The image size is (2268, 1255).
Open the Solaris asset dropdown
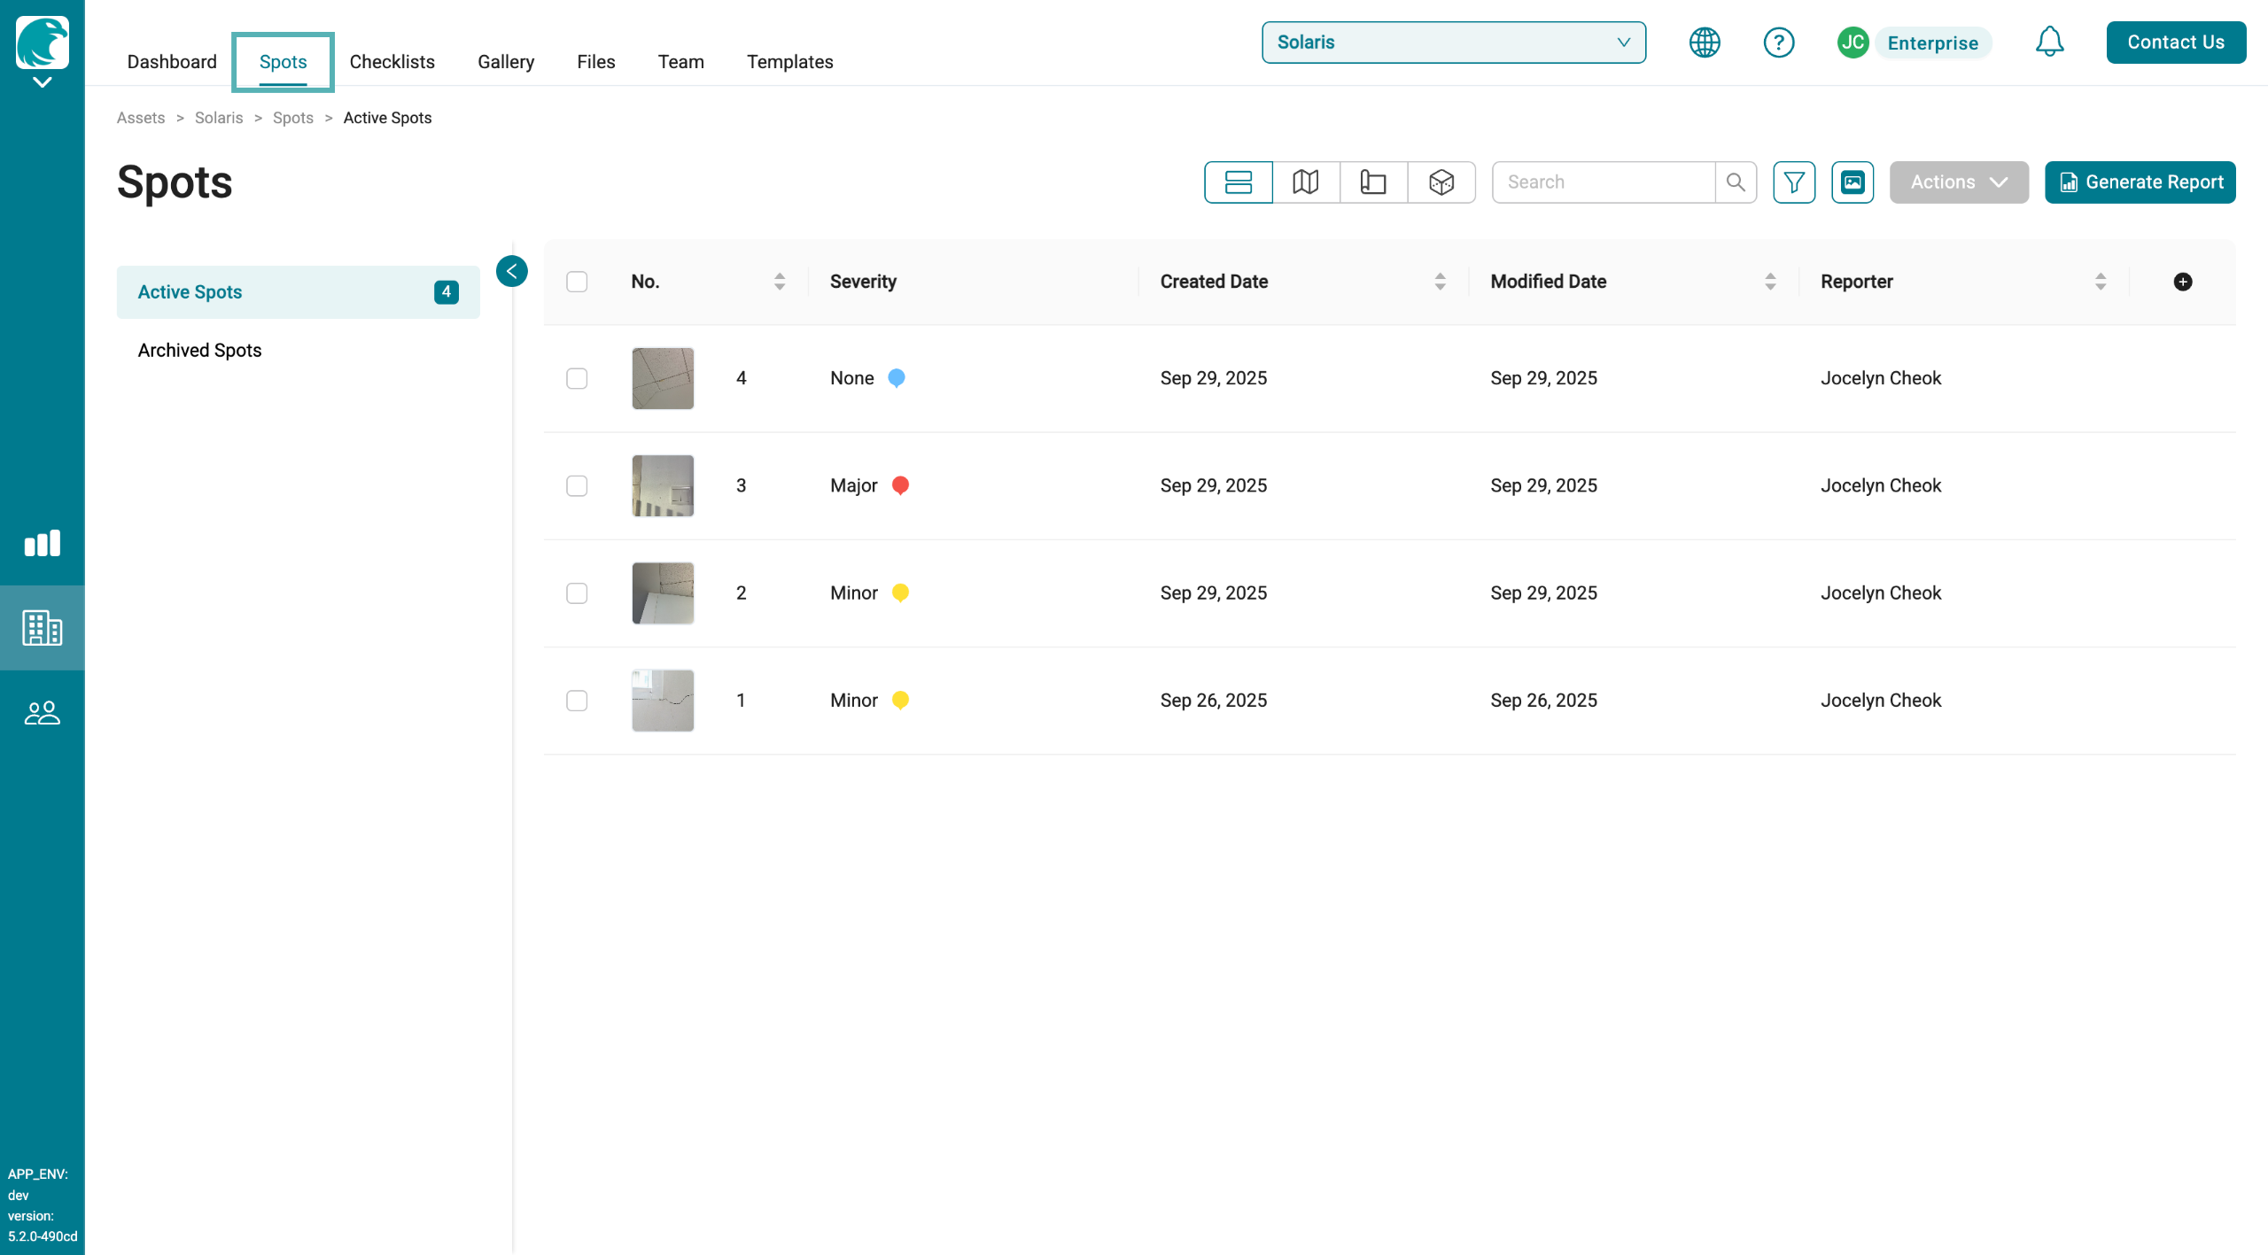click(x=1453, y=43)
